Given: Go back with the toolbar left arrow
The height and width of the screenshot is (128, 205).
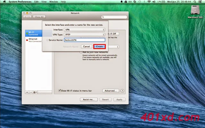Looking at the screenshot, I should click(x=25, y=17).
